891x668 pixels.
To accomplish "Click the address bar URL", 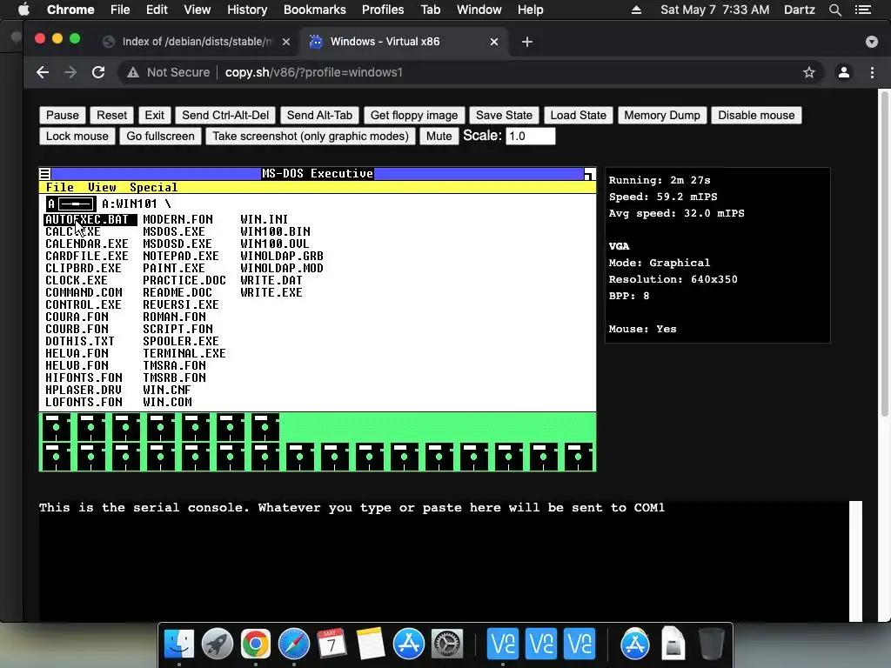I will 313,72.
